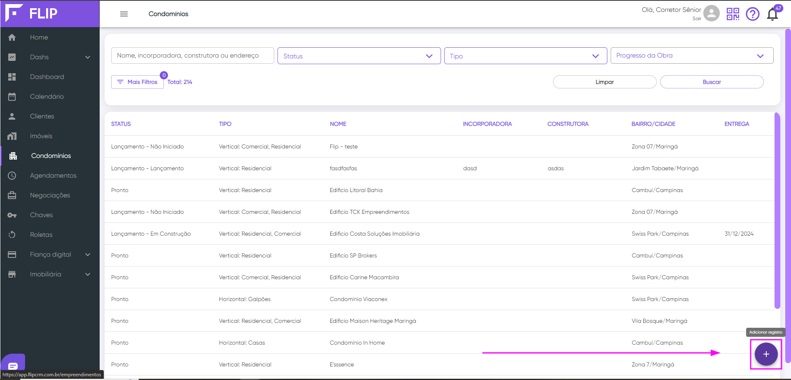Click the Dashs chart icon

[x=12, y=57]
